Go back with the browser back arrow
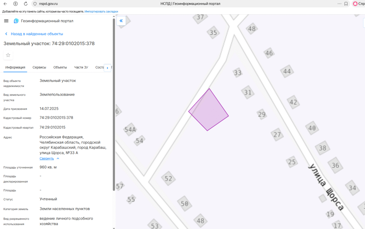 point(5,4)
